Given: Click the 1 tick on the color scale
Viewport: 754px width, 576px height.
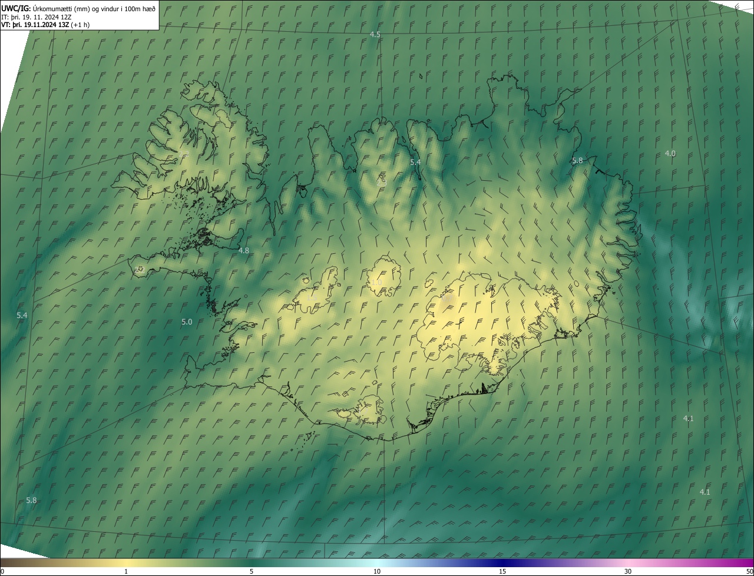Looking at the screenshot, I should [x=125, y=571].
